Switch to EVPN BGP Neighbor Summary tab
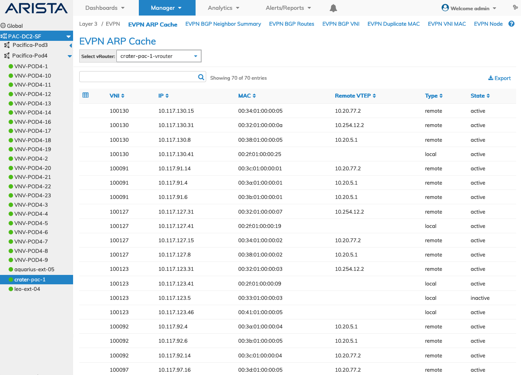Viewport: 521px width, 375px height. 223,24
